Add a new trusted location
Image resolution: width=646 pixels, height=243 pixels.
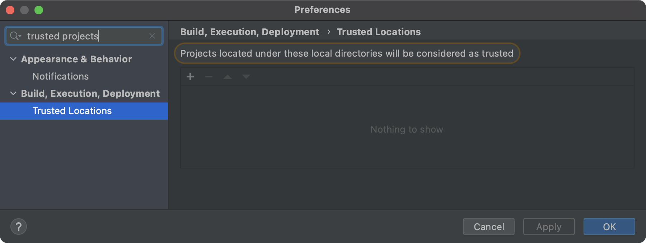tap(190, 76)
